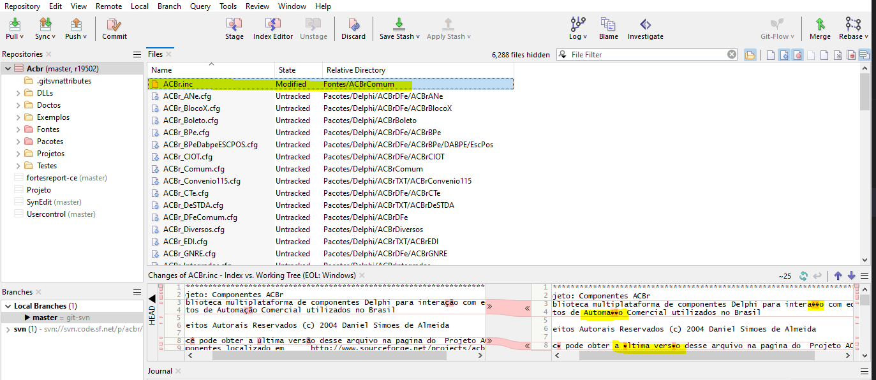The width and height of the screenshot is (876, 380).
Task: Focus the File Filter input field
Action: pyautogui.click(x=648, y=55)
